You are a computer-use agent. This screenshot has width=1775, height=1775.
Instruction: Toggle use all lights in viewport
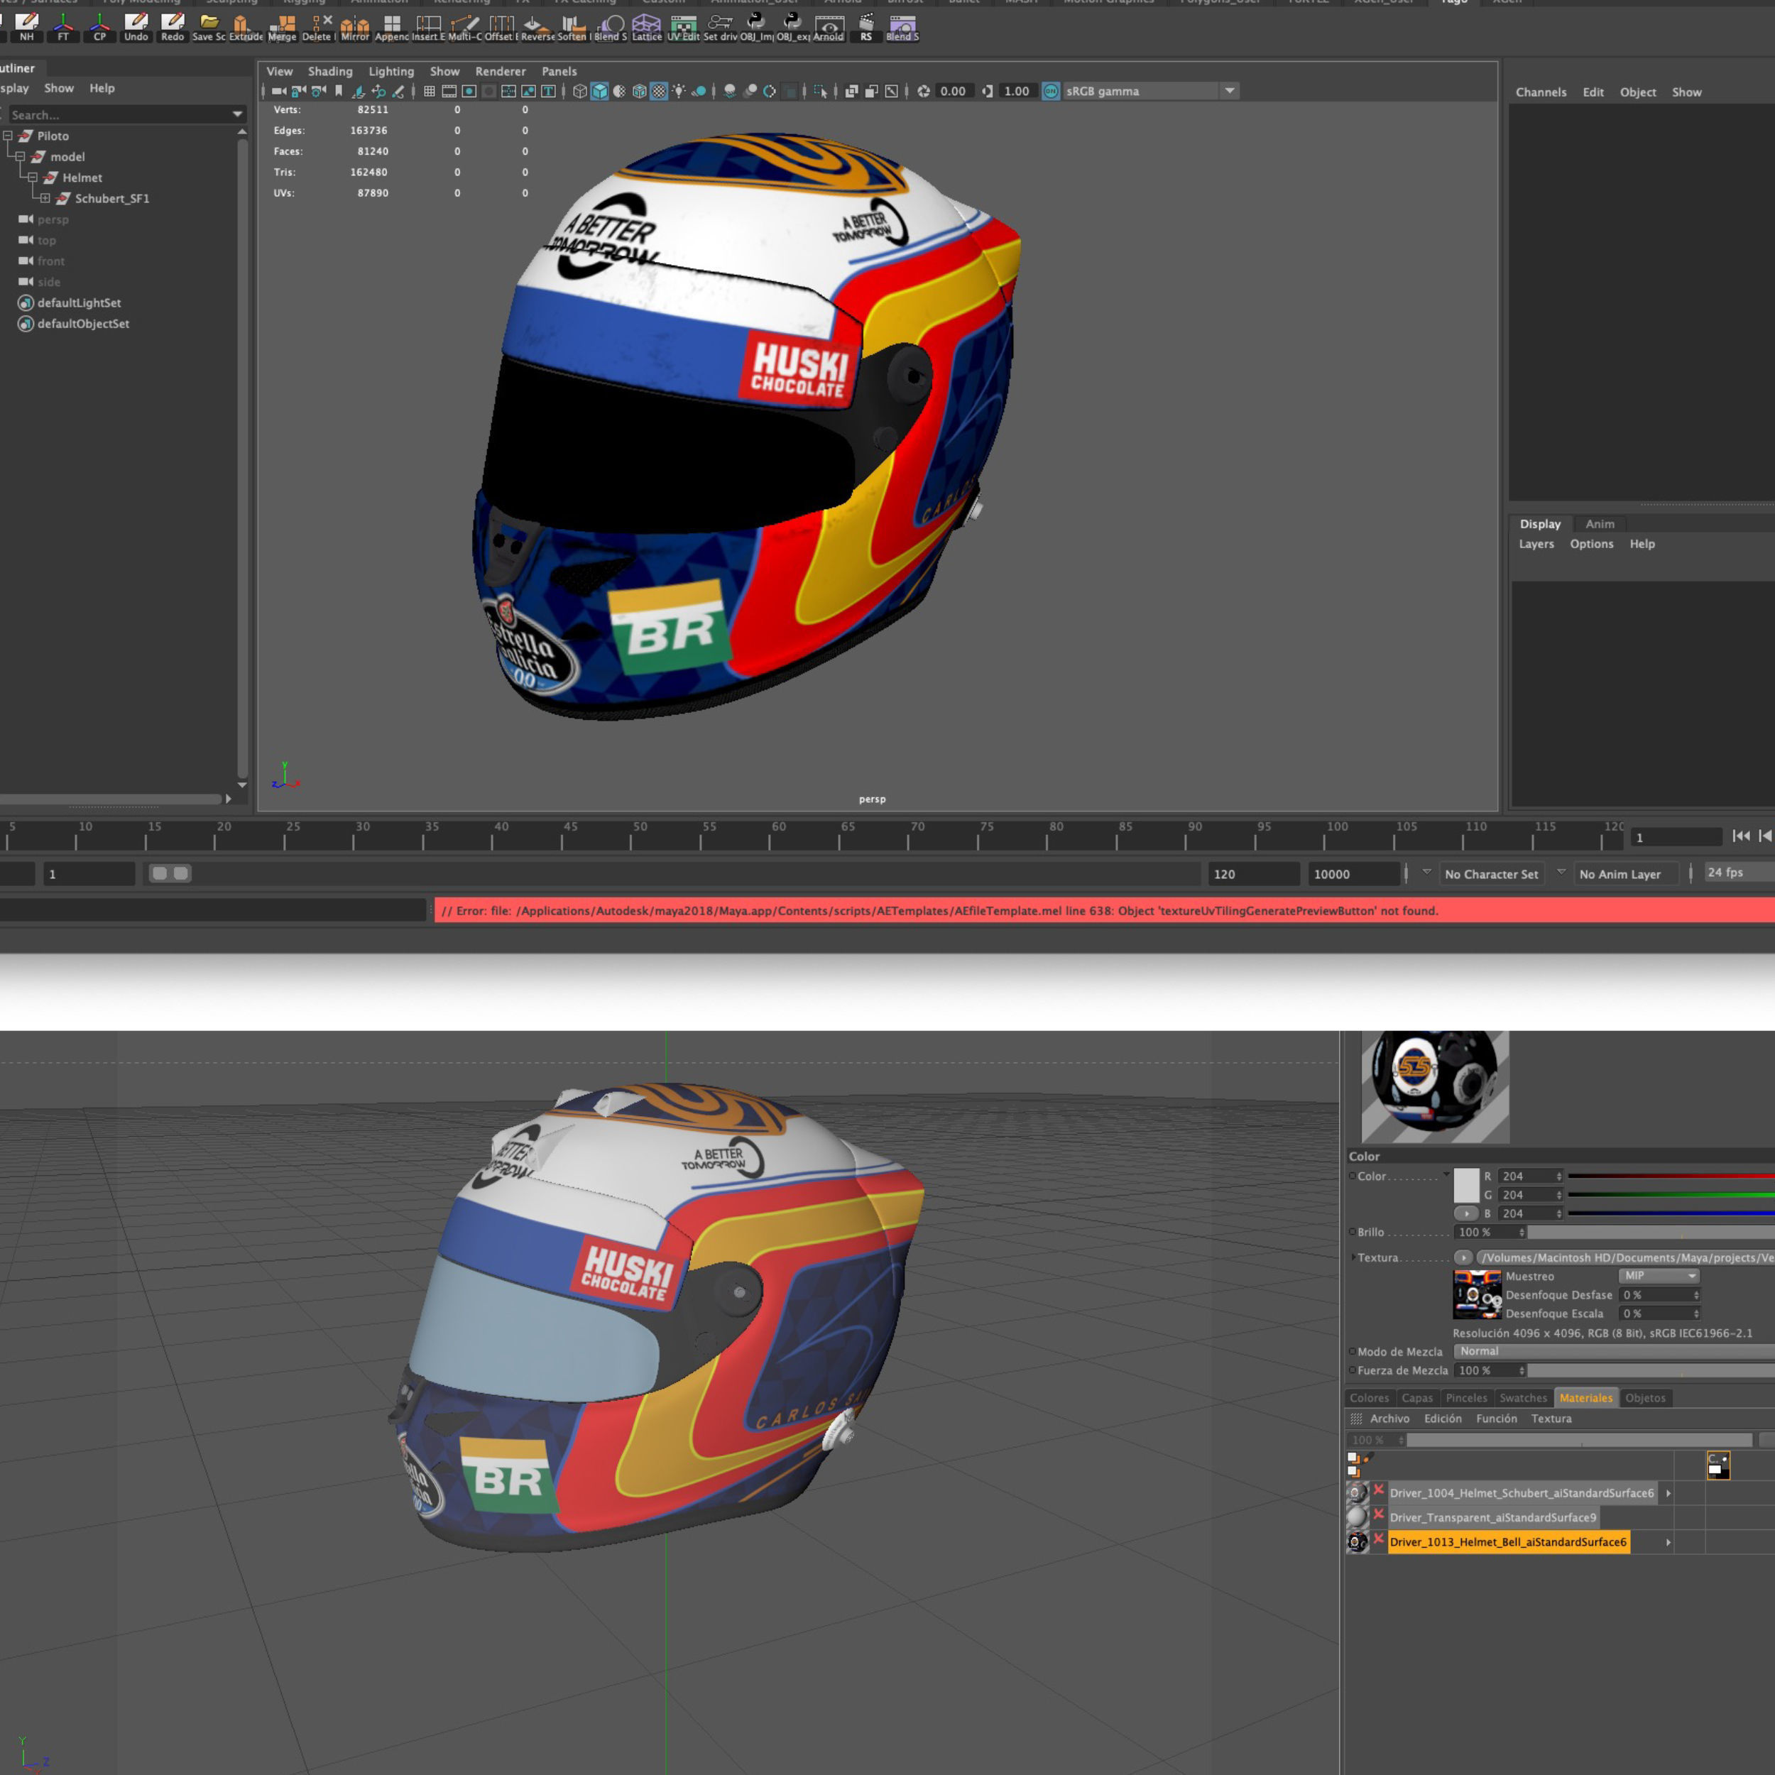pyautogui.click(x=679, y=91)
